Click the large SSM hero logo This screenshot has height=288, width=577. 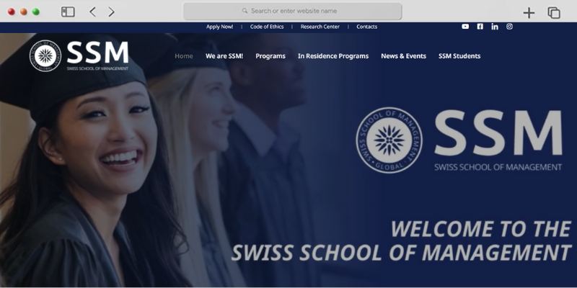tap(459, 140)
